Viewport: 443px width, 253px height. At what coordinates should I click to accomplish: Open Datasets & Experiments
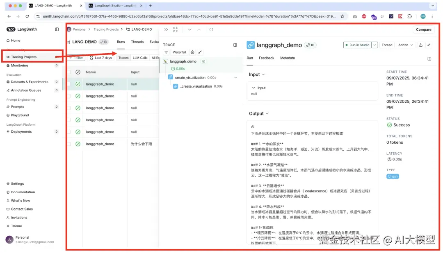30,82
